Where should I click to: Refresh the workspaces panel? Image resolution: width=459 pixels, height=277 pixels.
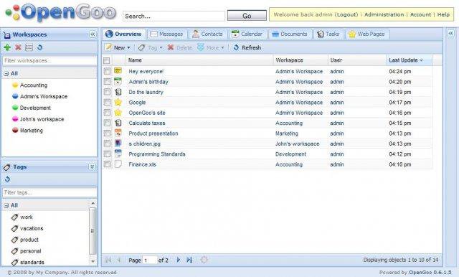pos(40,47)
